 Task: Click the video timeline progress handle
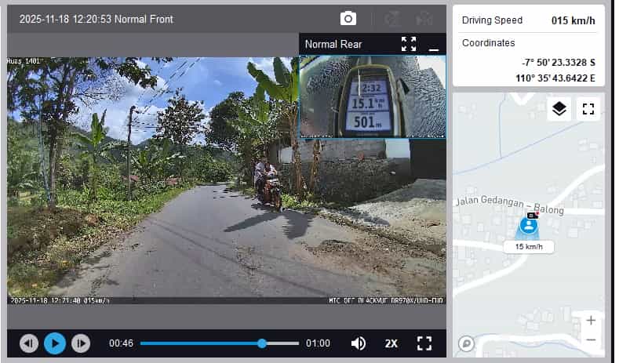(262, 343)
